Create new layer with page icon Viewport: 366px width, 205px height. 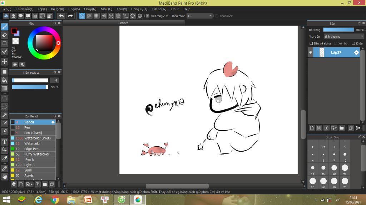(x=312, y=128)
